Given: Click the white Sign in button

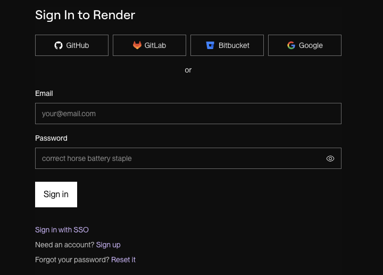Looking at the screenshot, I should point(56,195).
